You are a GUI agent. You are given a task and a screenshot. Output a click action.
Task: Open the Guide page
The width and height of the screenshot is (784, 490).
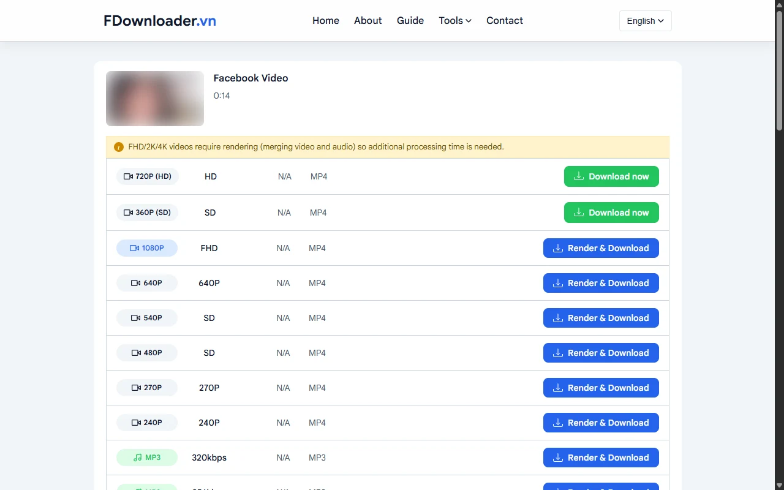click(410, 21)
